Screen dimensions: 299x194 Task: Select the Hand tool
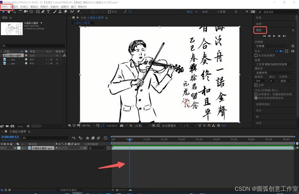tap(9, 12)
